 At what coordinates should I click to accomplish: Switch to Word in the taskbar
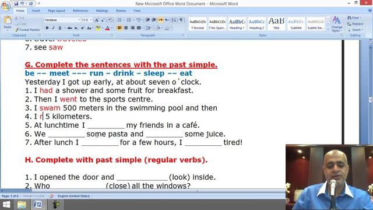(37, 205)
